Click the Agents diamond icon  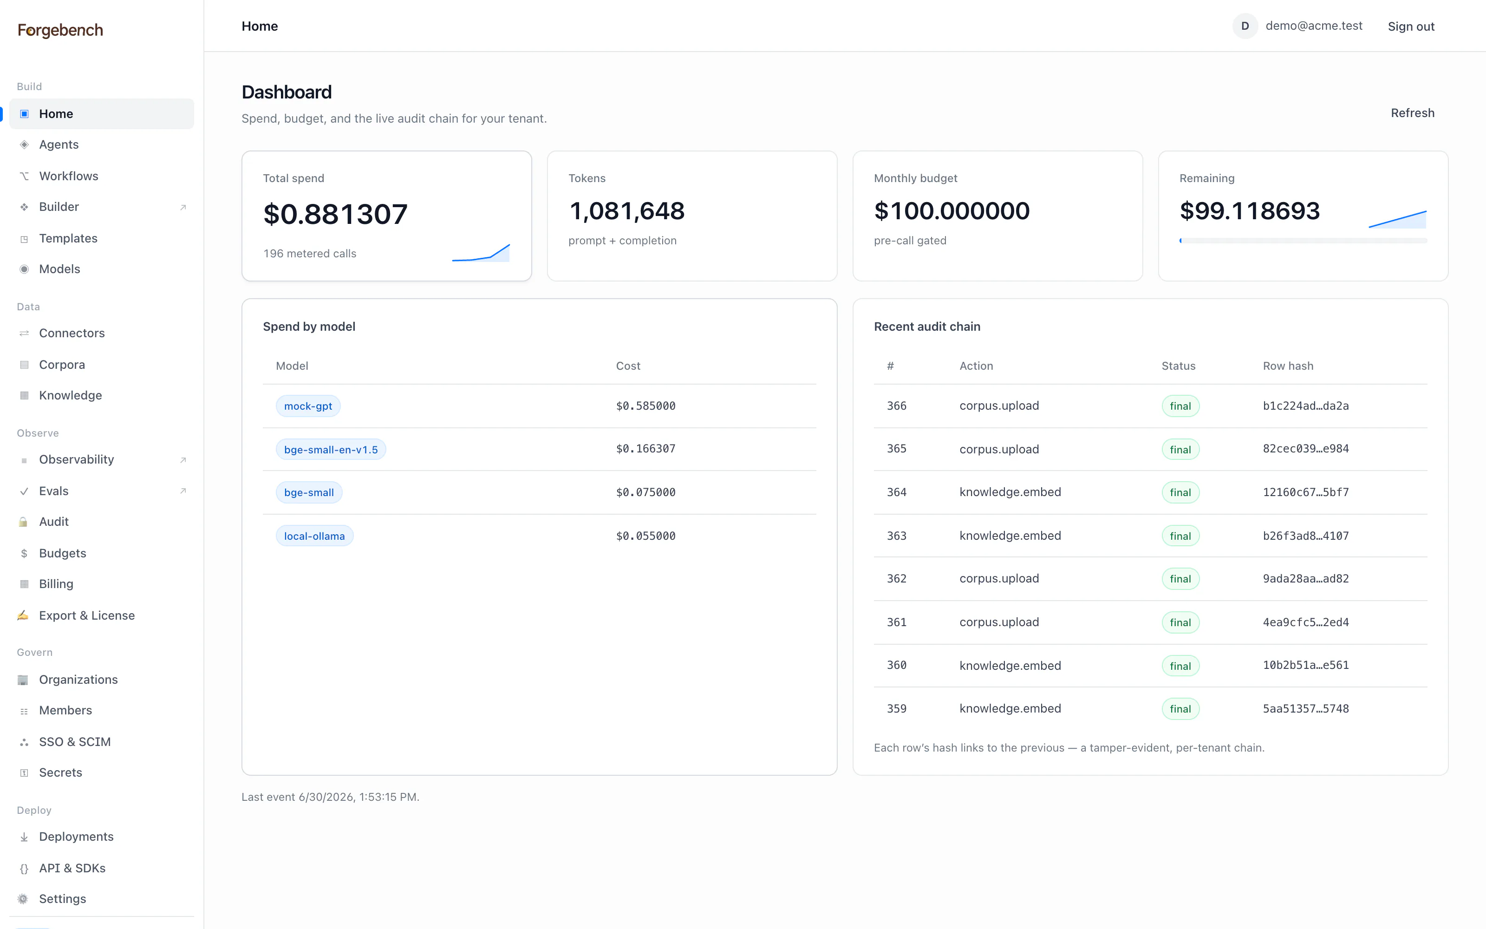(25, 144)
